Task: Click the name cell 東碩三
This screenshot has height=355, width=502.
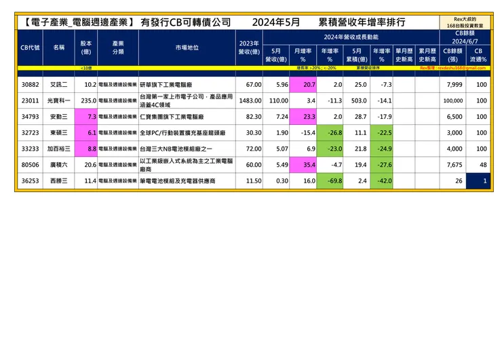Action: (x=58, y=132)
